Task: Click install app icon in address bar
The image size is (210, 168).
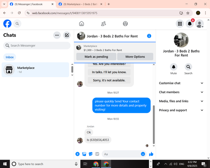Action: pyautogui.click(x=181, y=13)
